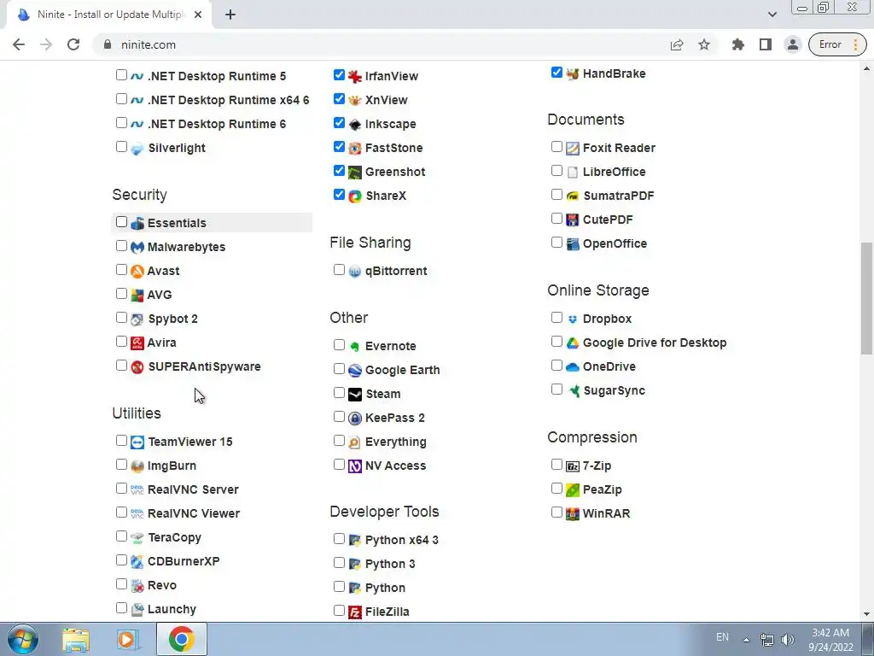Click the Windows Start button
Viewport: 874px width, 656px height.
tap(23, 640)
